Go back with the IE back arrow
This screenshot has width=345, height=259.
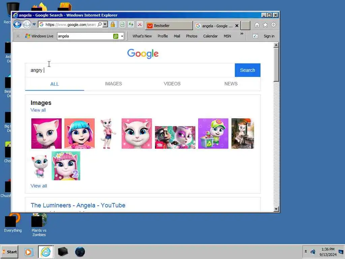17,24
